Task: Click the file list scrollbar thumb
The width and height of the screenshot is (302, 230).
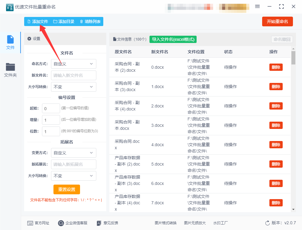Action: [293, 58]
